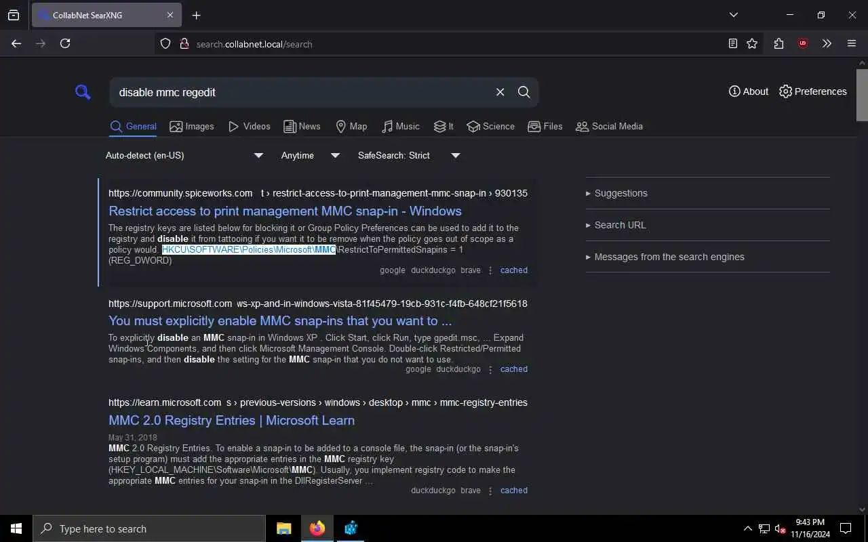
Task: Click the community.spiceworks.com URL text
Action: coord(180,193)
